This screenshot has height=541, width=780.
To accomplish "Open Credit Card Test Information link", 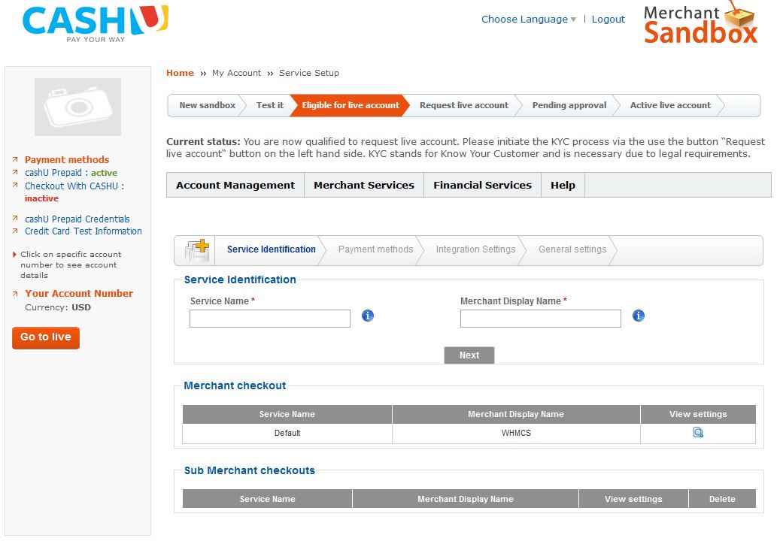I will [x=83, y=231].
